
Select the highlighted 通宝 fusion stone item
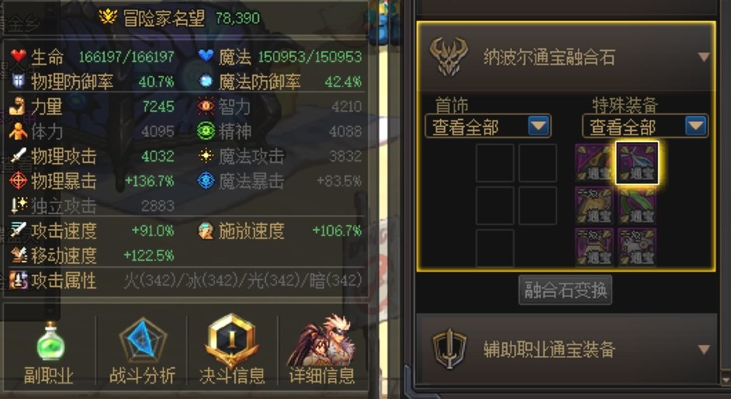[x=637, y=163]
